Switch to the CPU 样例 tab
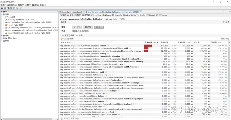Image resolution: width=231 pixels, height=120 pixels. pyautogui.click(x=64, y=35)
